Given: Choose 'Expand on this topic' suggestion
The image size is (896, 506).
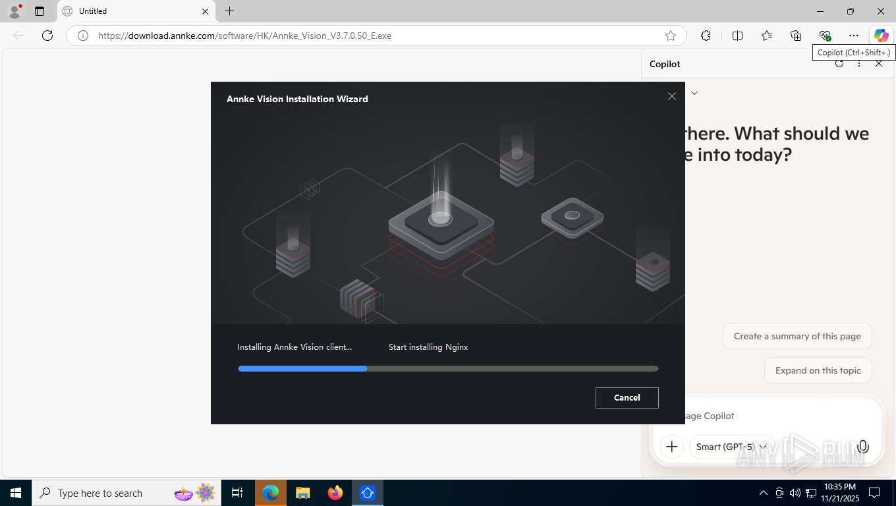Looking at the screenshot, I should (818, 370).
